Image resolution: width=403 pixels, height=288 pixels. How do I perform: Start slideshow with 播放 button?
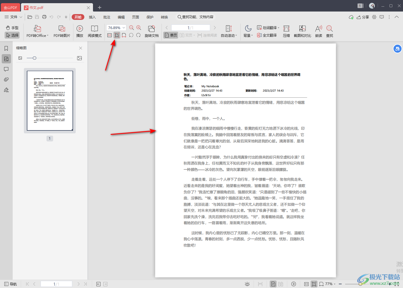[x=80, y=31]
